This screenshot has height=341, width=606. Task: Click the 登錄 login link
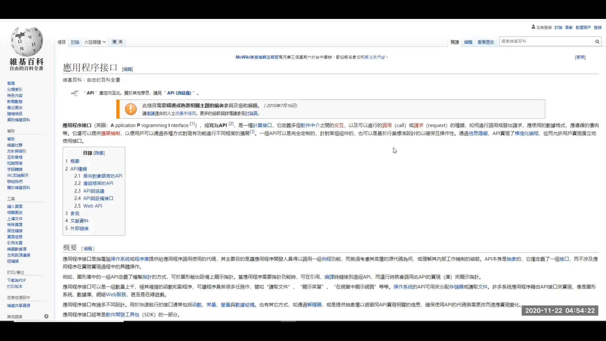click(598, 27)
